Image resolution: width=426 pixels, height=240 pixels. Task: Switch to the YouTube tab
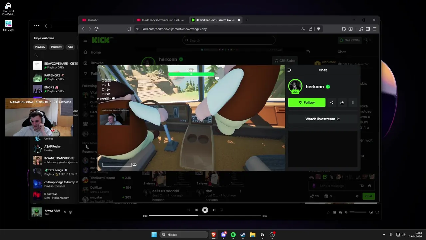(x=106, y=20)
